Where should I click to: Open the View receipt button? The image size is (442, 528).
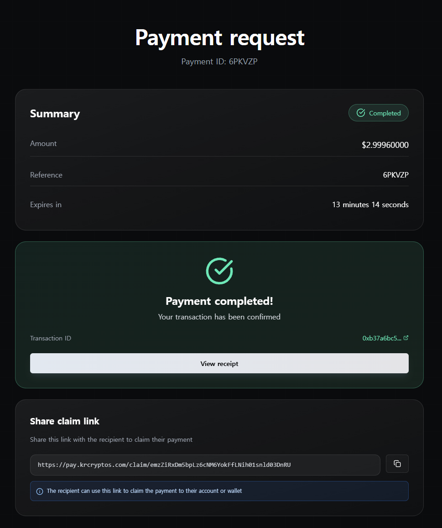point(219,364)
